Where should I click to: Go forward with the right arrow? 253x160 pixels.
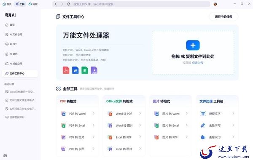[x=62, y=4]
